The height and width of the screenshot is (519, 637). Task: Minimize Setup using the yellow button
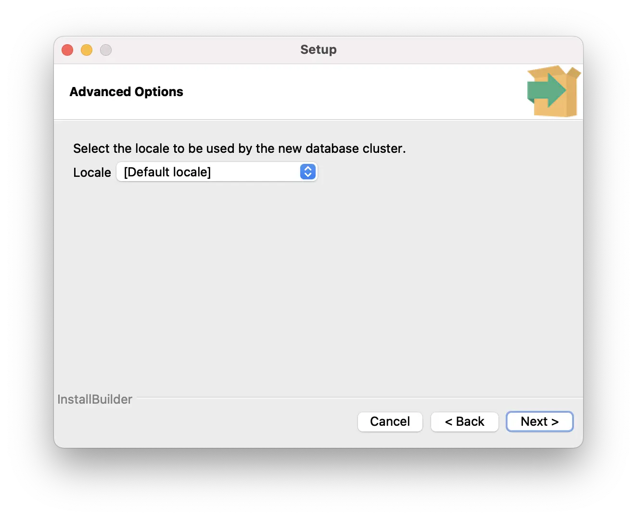(x=87, y=50)
